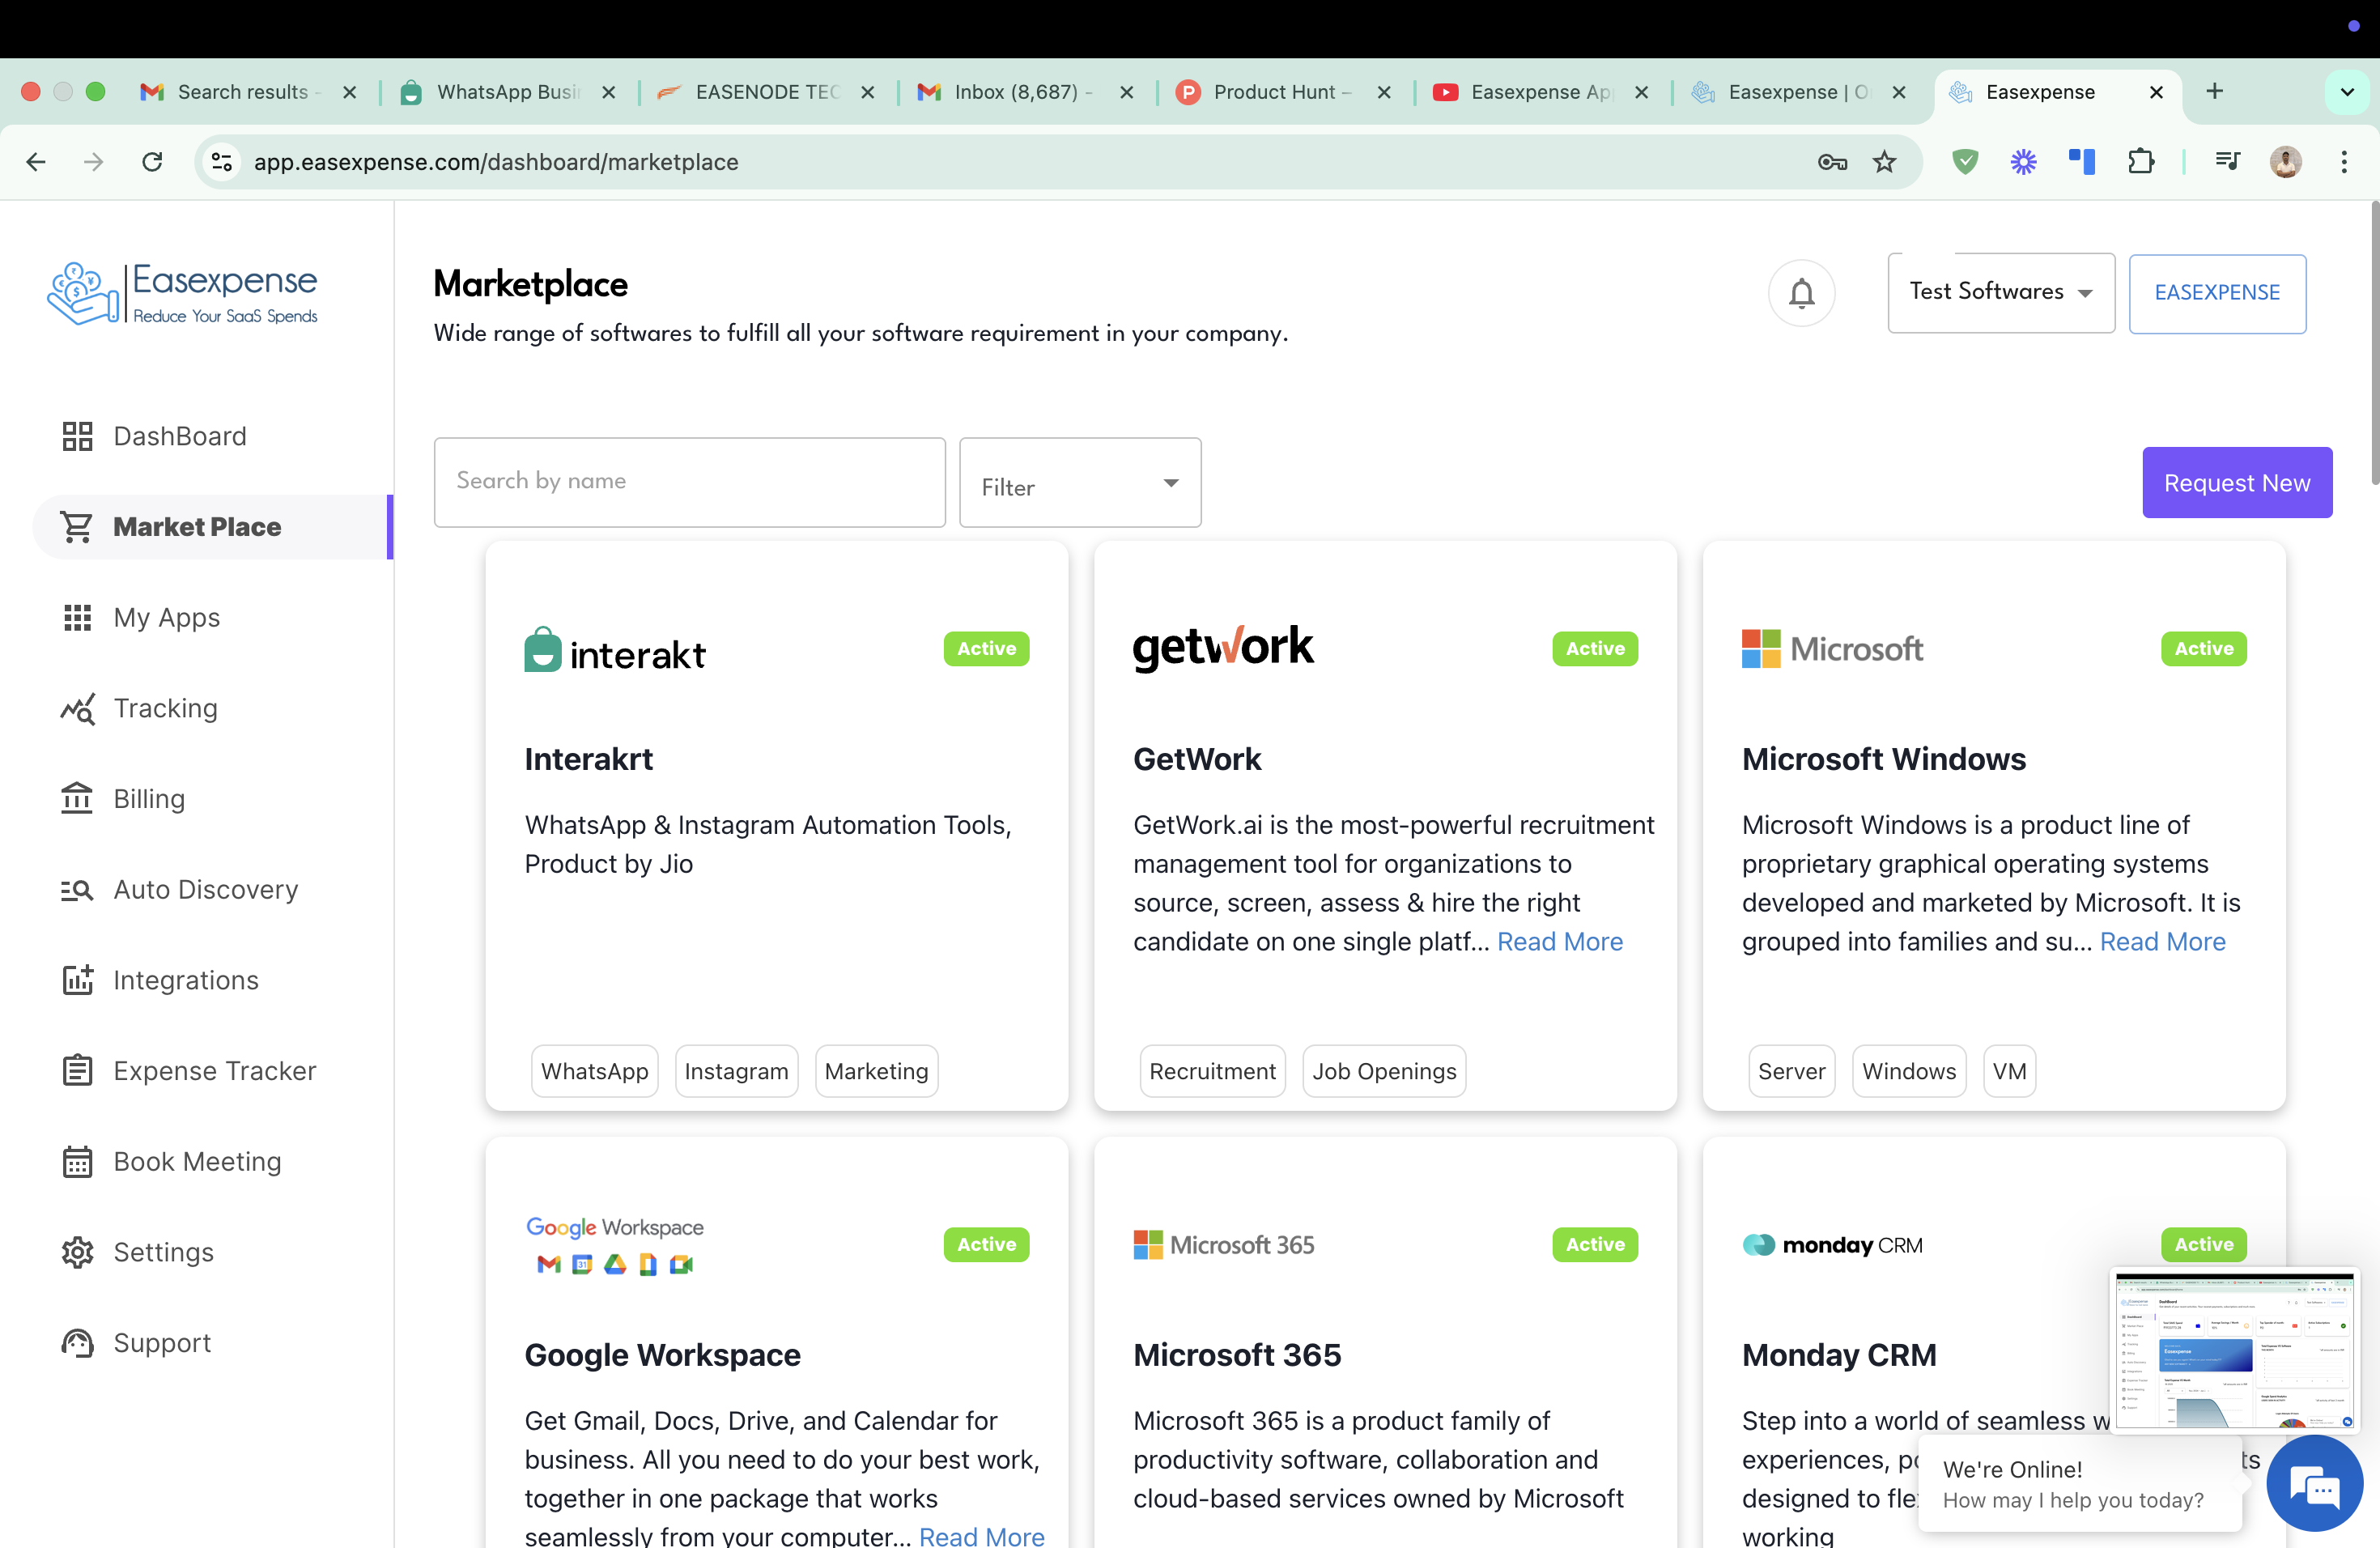Expand the Filter dropdown
2380x1548 pixels.
click(x=1080, y=482)
